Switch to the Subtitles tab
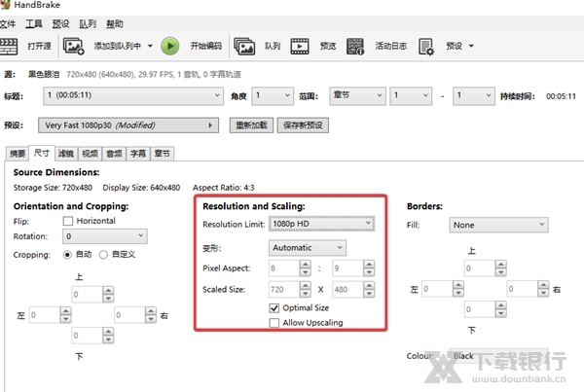 coord(138,154)
